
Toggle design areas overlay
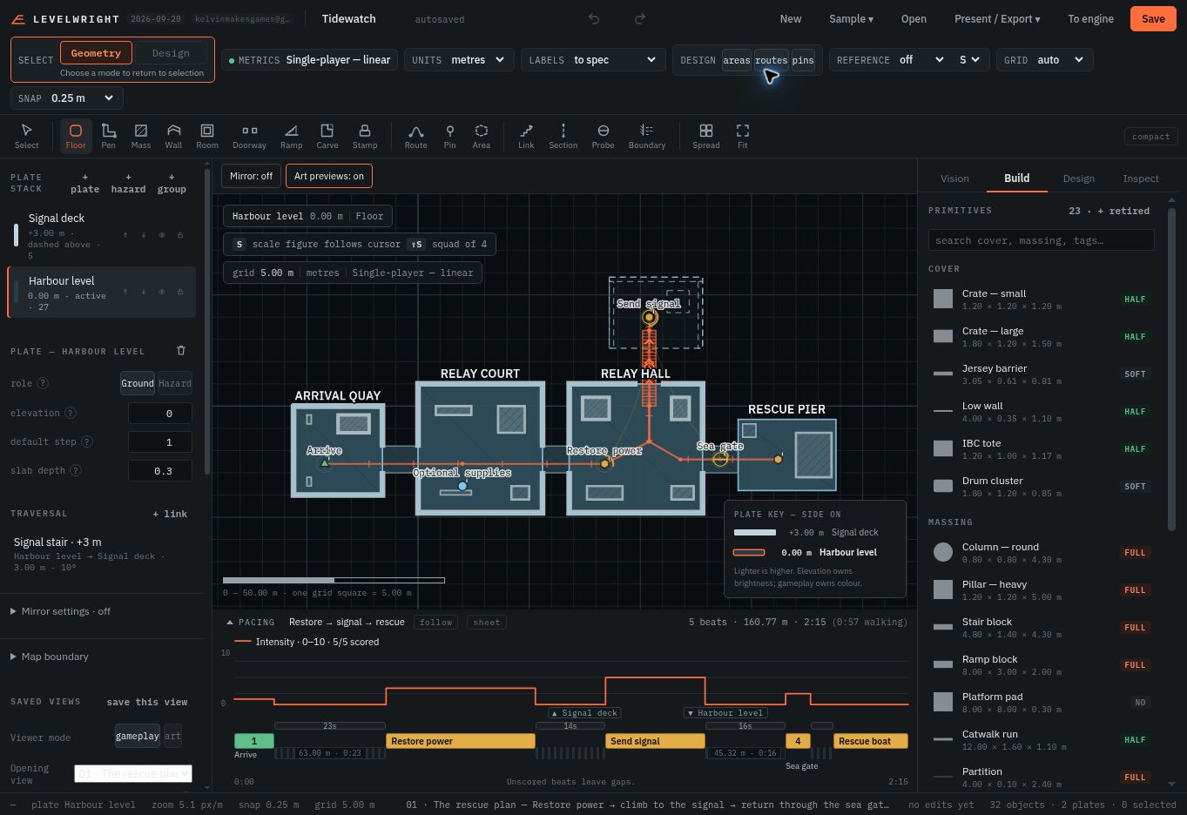[736, 60]
